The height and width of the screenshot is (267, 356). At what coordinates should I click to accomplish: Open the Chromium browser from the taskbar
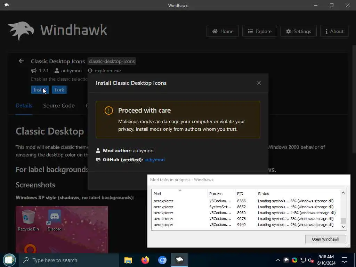[162, 260]
